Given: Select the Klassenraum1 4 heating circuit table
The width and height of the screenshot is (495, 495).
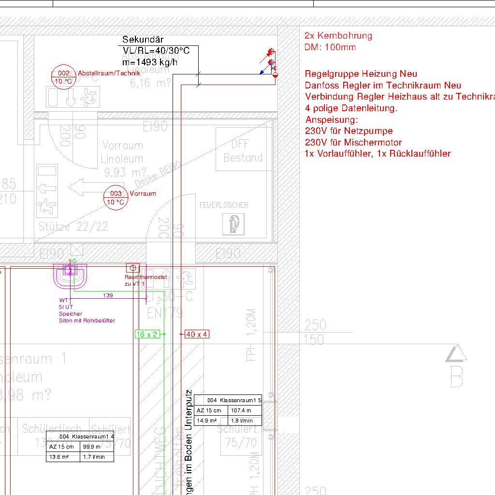Looking at the screenshot, I should 80,446.
